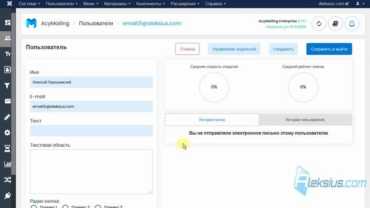Switch to История писем tab
Screen dimensions: 370x208
click(212, 120)
